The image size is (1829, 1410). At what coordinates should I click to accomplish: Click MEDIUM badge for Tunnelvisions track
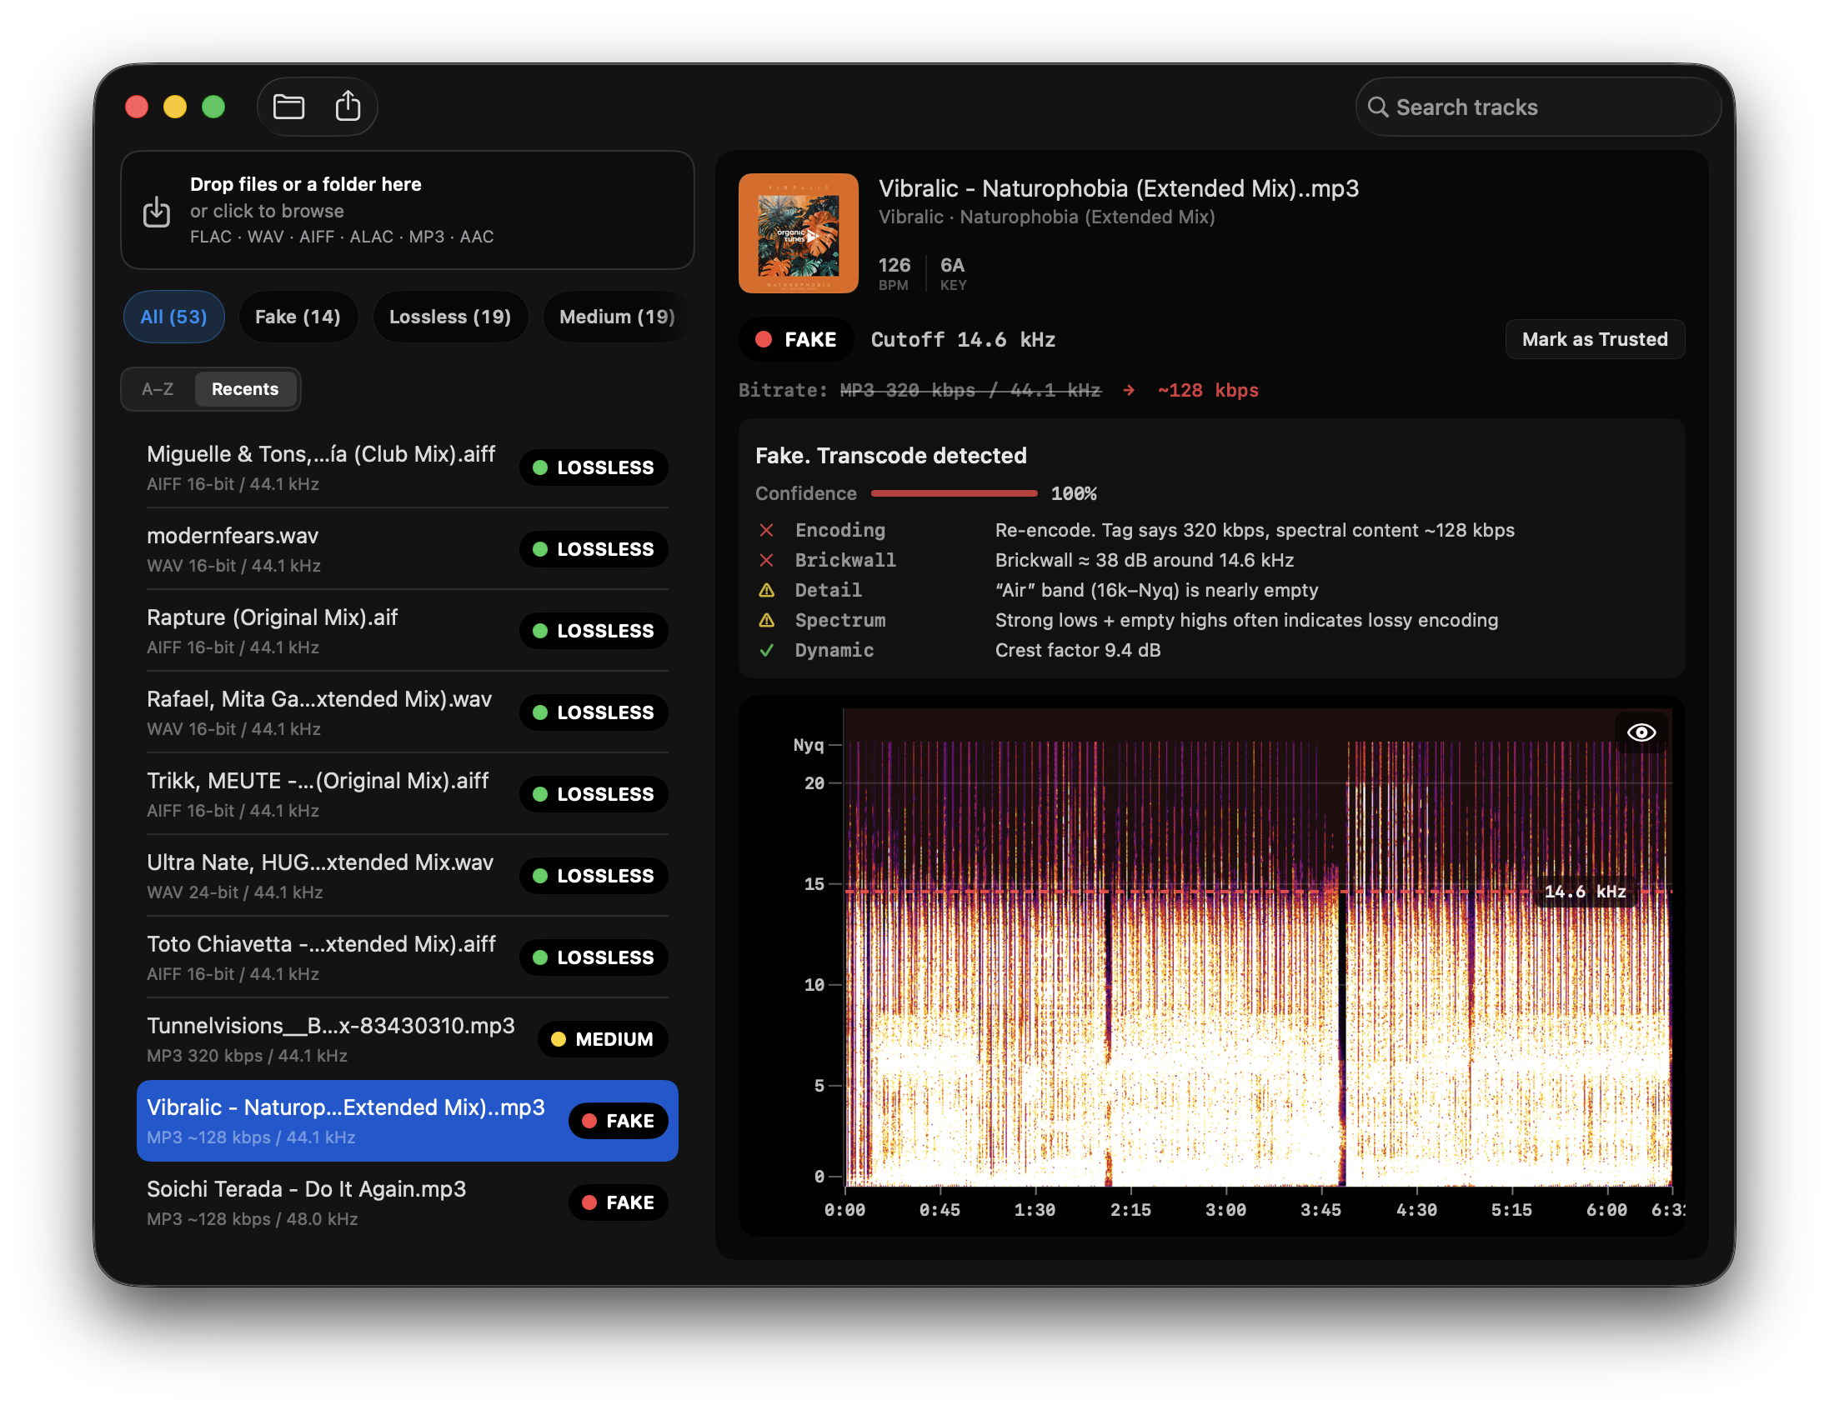(603, 1039)
